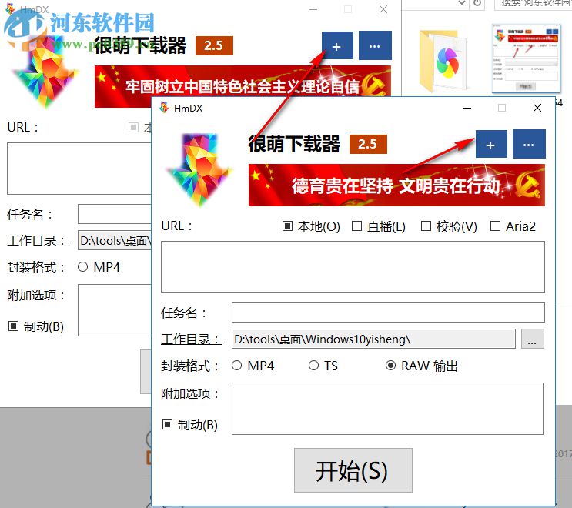Click the 2.5 version badge in front window

[x=368, y=144]
